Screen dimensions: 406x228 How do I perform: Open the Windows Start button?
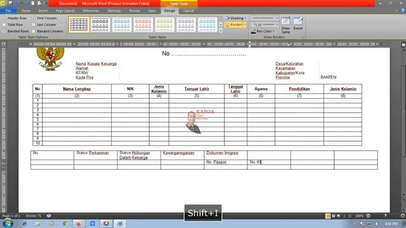pyautogui.click(x=8, y=224)
